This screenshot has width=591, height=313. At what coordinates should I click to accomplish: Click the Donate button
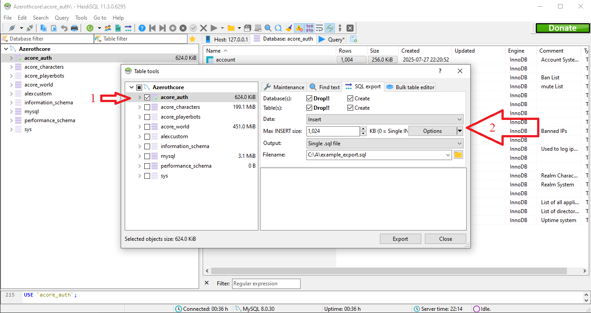point(562,28)
